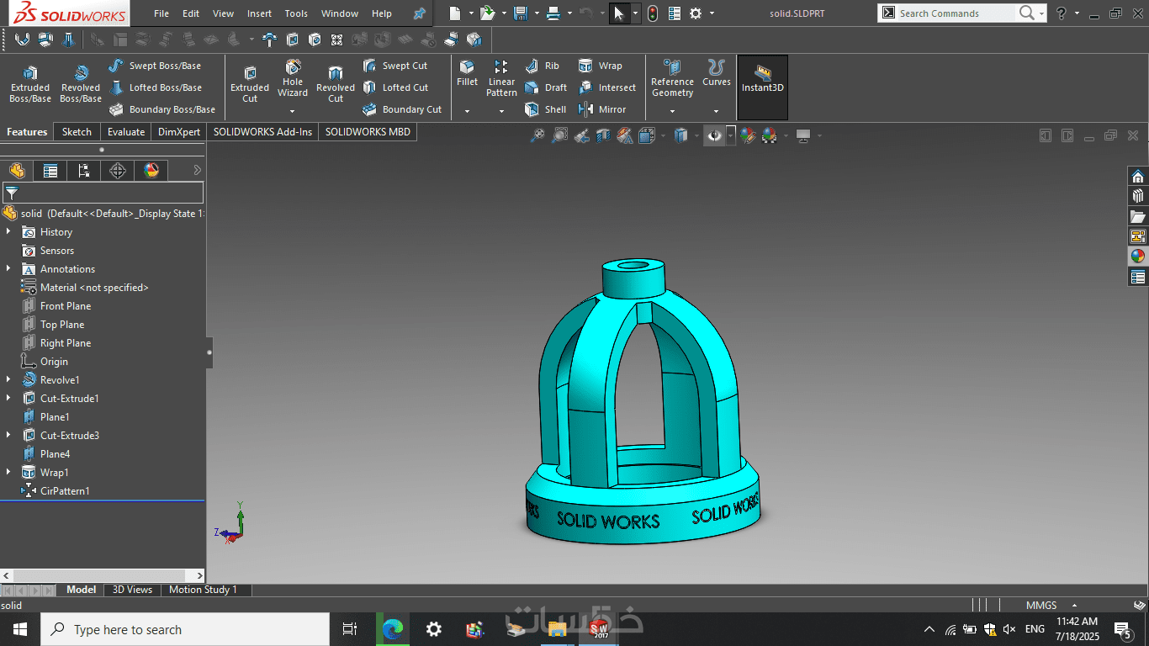Screen dimensions: 1149x646
Task: Click the Windows Start button
Action: tap(19, 629)
